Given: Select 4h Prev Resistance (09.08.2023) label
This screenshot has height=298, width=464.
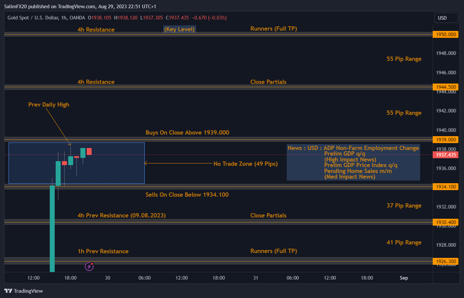Looking at the screenshot, I should coord(122,215).
